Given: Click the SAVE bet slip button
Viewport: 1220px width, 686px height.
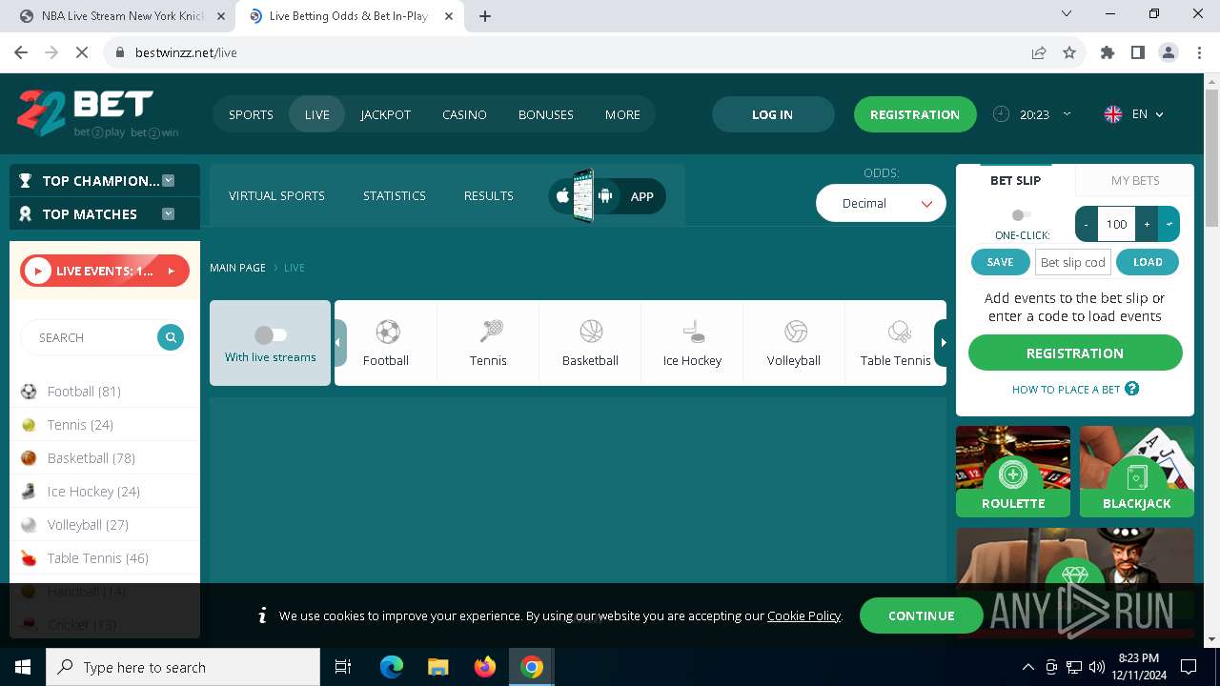Looking at the screenshot, I should pyautogui.click(x=1000, y=262).
